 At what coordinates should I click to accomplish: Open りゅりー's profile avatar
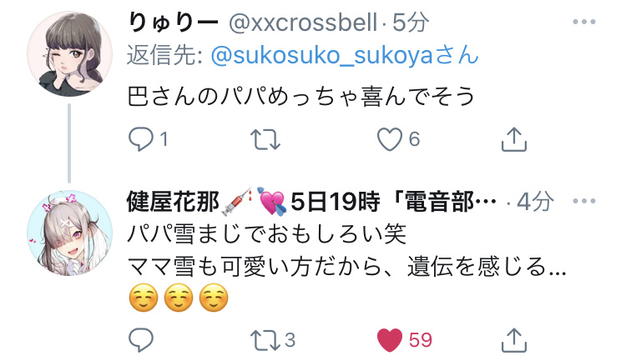(69, 53)
